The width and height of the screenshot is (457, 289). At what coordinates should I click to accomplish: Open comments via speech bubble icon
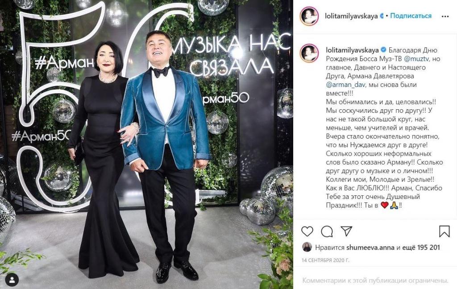(x=327, y=231)
